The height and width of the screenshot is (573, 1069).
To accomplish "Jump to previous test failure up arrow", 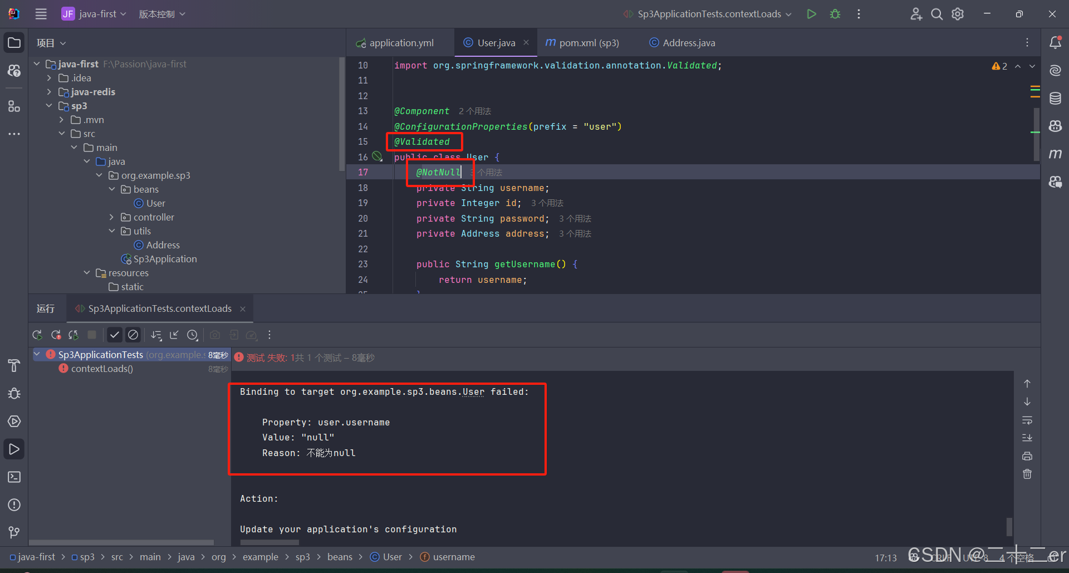I will coord(1027,384).
